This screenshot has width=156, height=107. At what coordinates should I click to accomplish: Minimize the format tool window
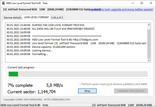coord(133,3)
